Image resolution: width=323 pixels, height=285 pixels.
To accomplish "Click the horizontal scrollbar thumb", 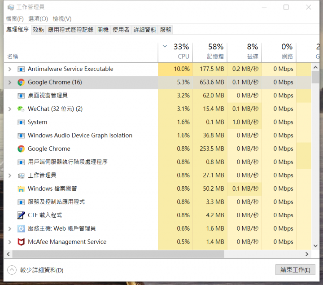I will 118,254.
